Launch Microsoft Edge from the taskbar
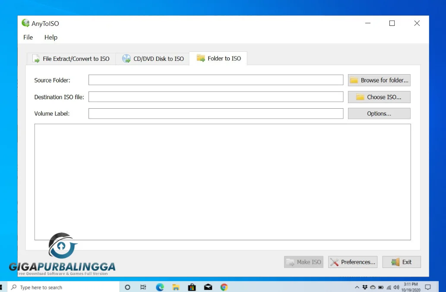 click(x=160, y=287)
